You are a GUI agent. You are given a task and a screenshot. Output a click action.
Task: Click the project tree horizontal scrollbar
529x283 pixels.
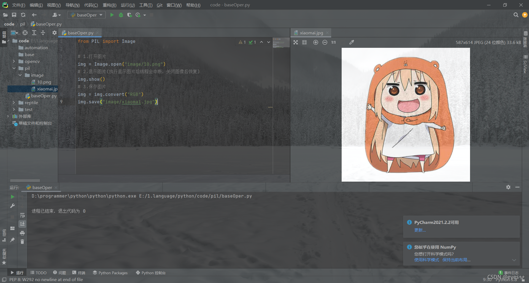click(x=25, y=181)
